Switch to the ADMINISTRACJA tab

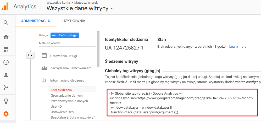tap(36, 21)
